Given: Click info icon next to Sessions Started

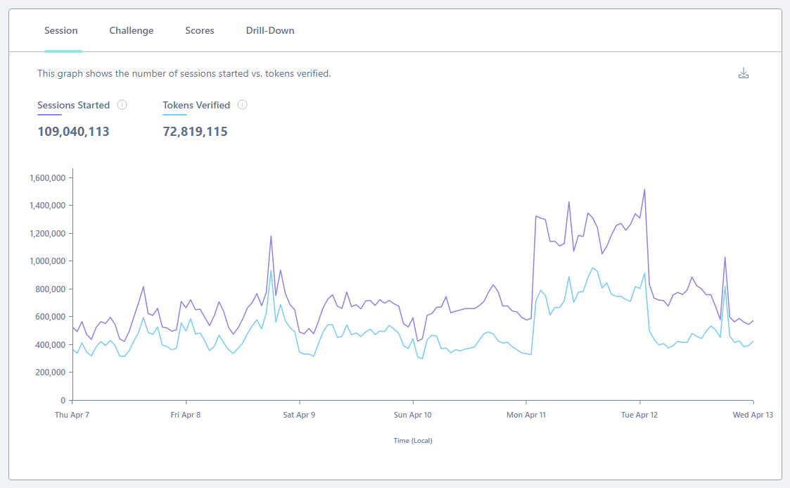Looking at the screenshot, I should [122, 105].
